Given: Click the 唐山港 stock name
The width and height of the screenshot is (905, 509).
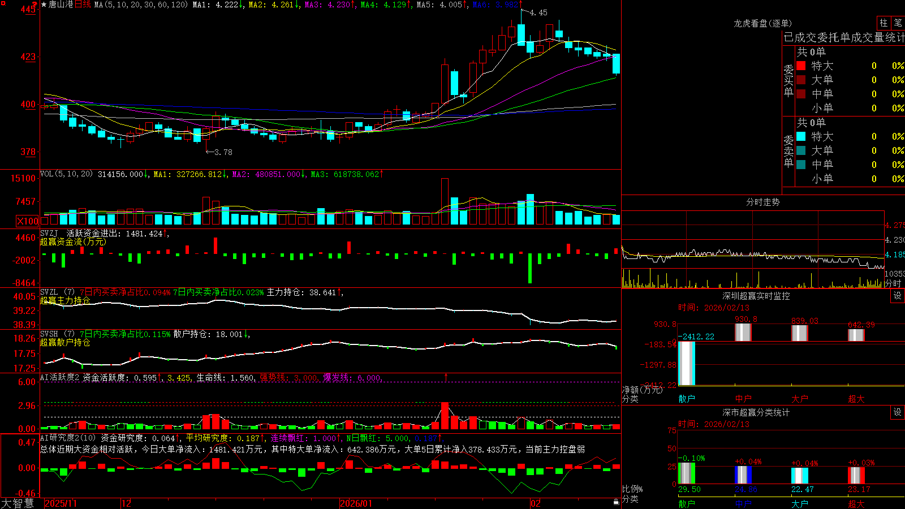Looking at the screenshot, I should pyautogui.click(x=61, y=5).
